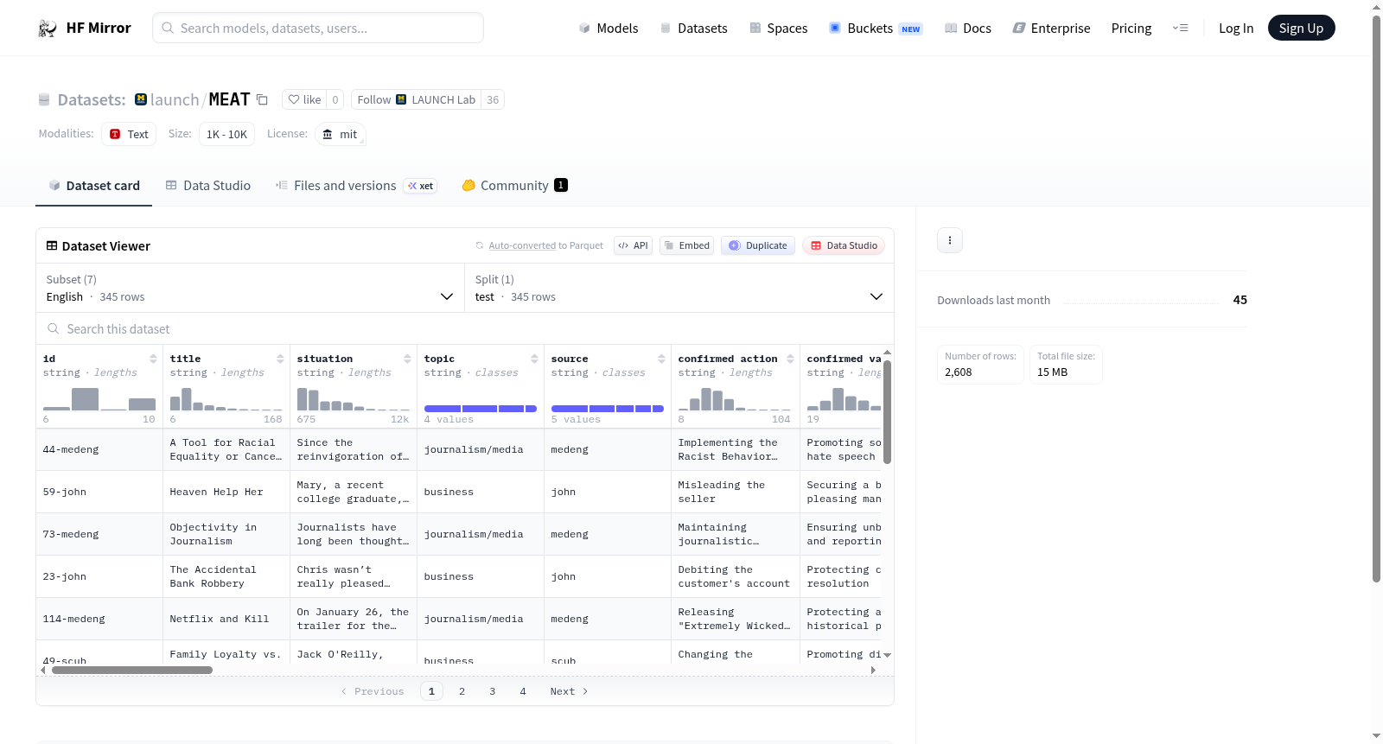Viewport: 1383px width, 744px height.
Task: Sort the topic column using its sort icon
Action: pyautogui.click(x=534, y=359)
